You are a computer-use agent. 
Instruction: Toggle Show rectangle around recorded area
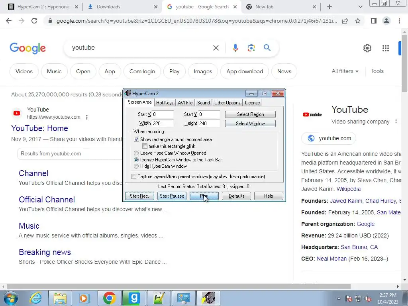pyautogui.click(x=136, y=139)
